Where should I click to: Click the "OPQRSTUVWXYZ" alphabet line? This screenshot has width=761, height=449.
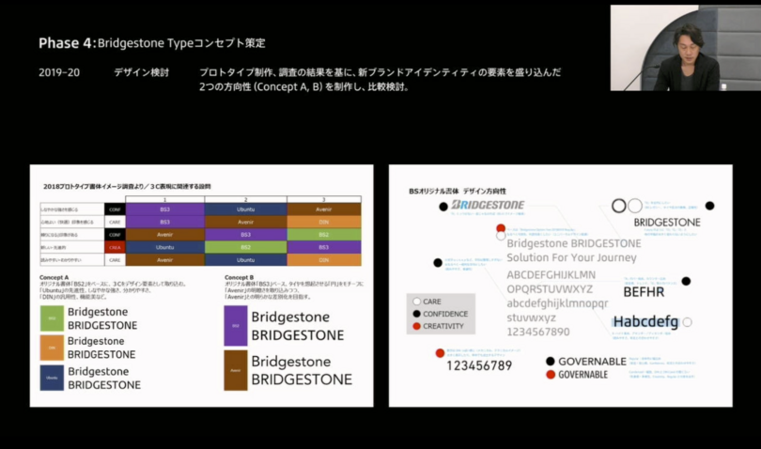click(x=550, y=289)
